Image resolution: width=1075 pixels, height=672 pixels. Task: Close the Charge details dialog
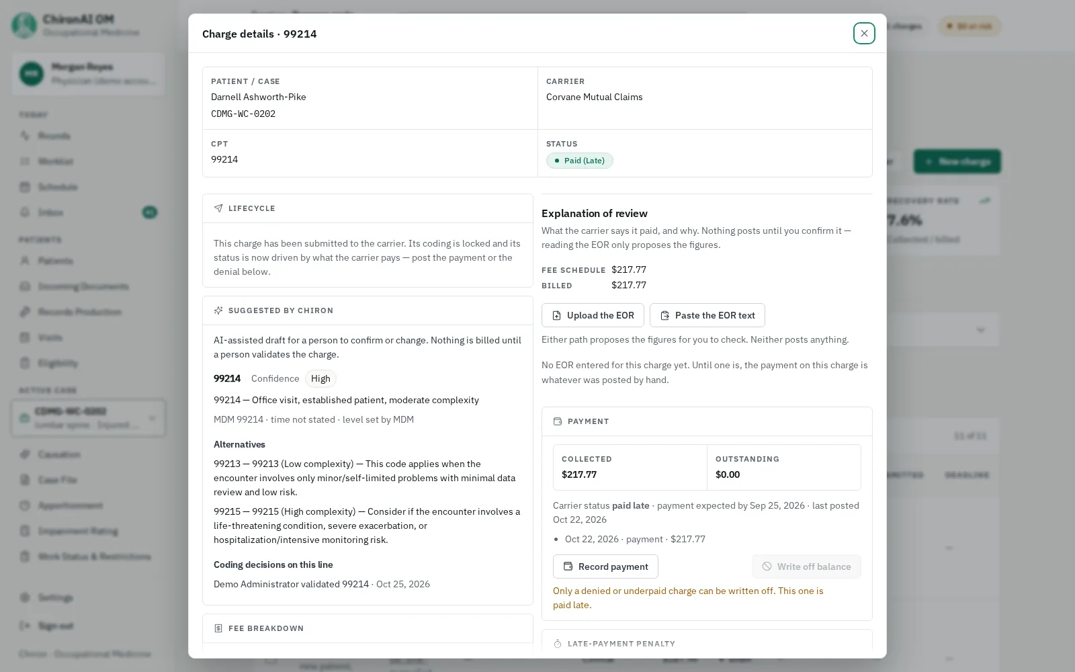point(864,33)
